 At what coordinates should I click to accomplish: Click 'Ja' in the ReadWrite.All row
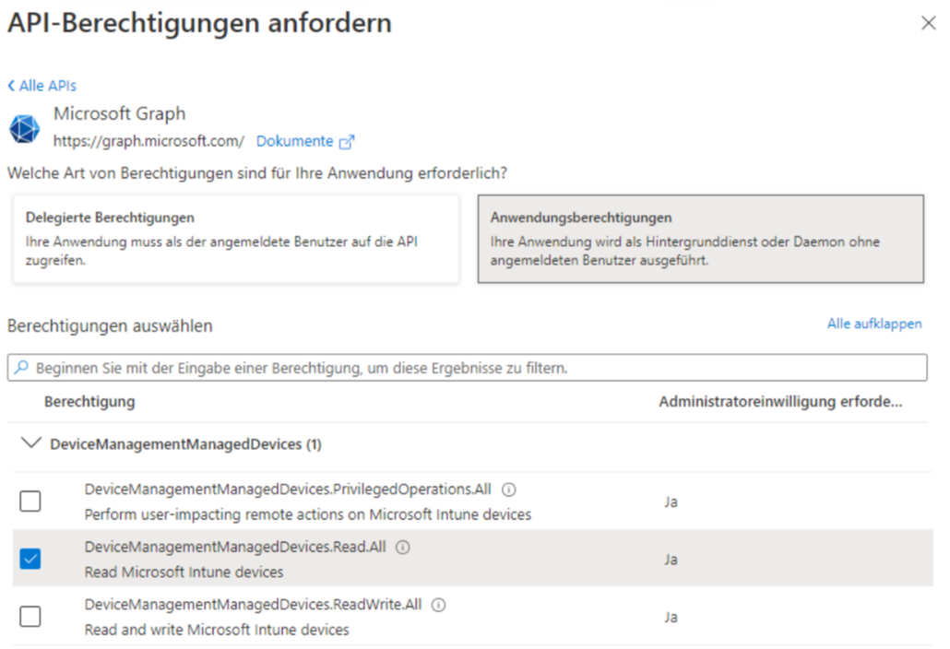[x=671, y=617]
